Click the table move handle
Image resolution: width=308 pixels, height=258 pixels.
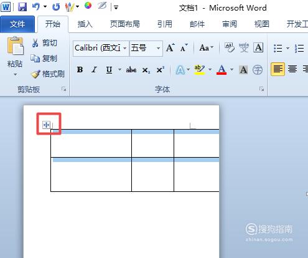46,125
